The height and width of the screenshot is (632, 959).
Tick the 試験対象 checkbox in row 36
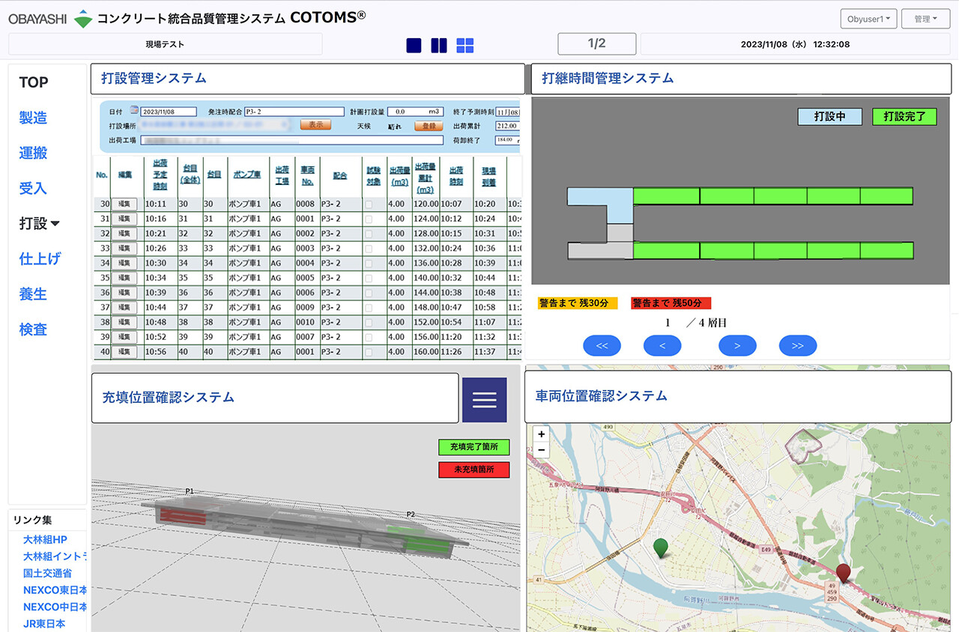click(368, 293)
